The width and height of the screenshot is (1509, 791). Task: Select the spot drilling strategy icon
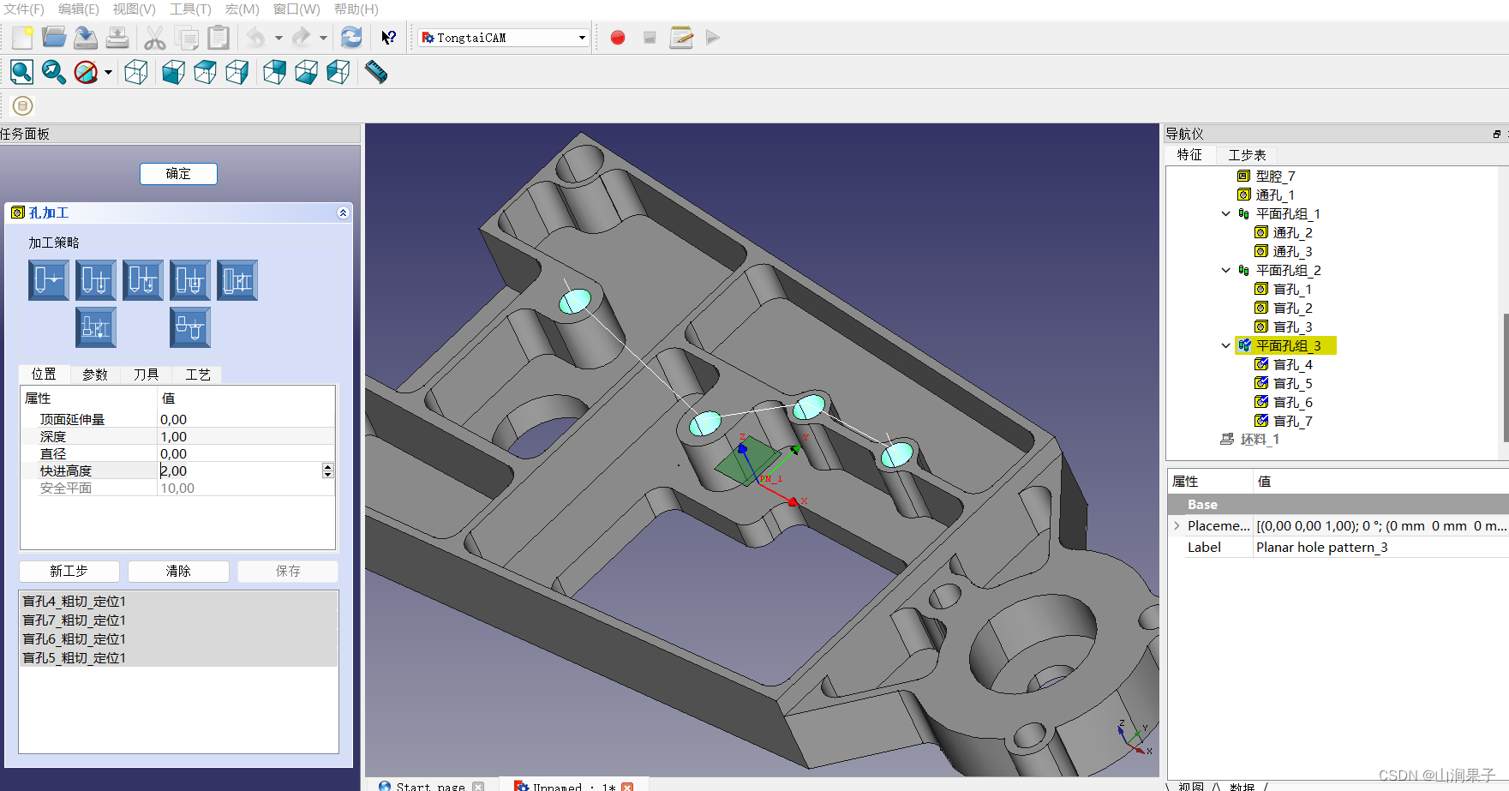(49, 280)
